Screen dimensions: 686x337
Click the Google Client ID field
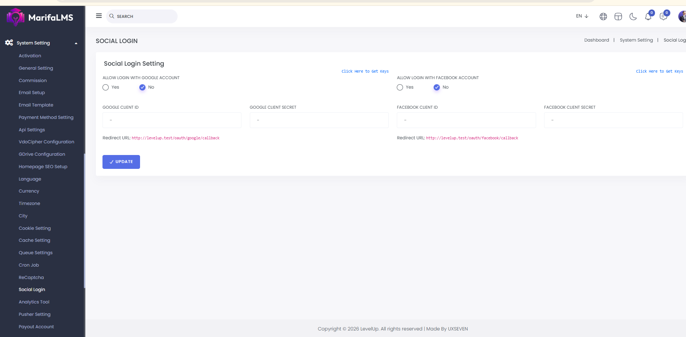tap(172, 120)
